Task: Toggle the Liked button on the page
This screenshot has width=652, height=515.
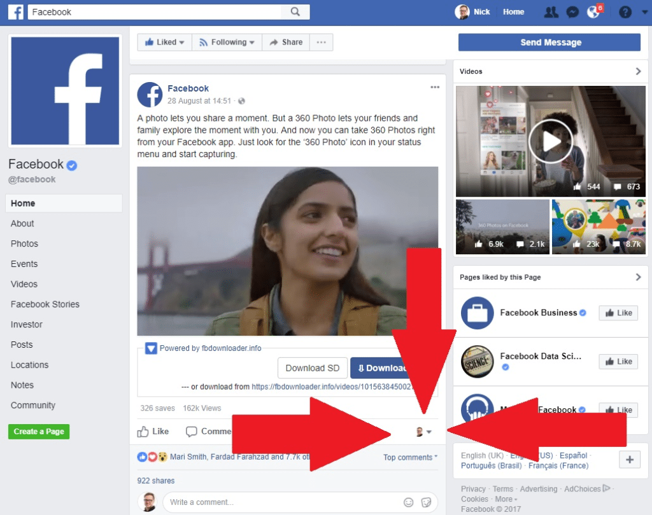Action: point(164,42)
